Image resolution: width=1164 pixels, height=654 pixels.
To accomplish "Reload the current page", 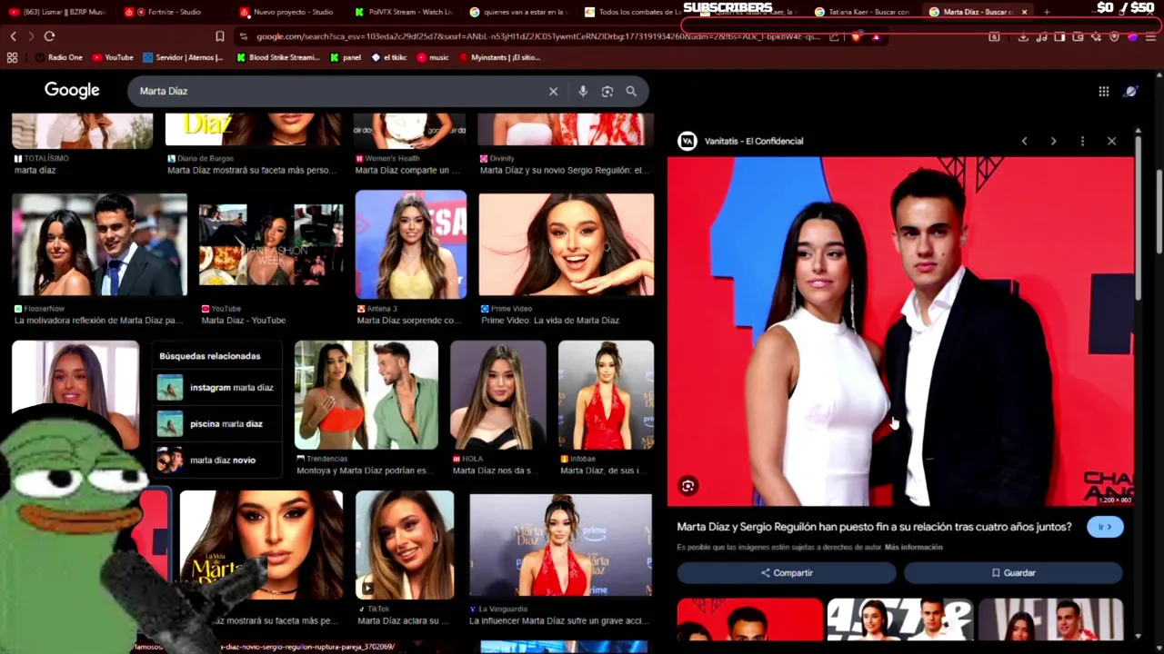I will [x=49, y=36].
